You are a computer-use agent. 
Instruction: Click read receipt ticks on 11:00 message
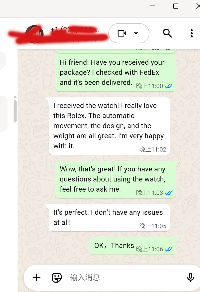(x=169, y=86)
